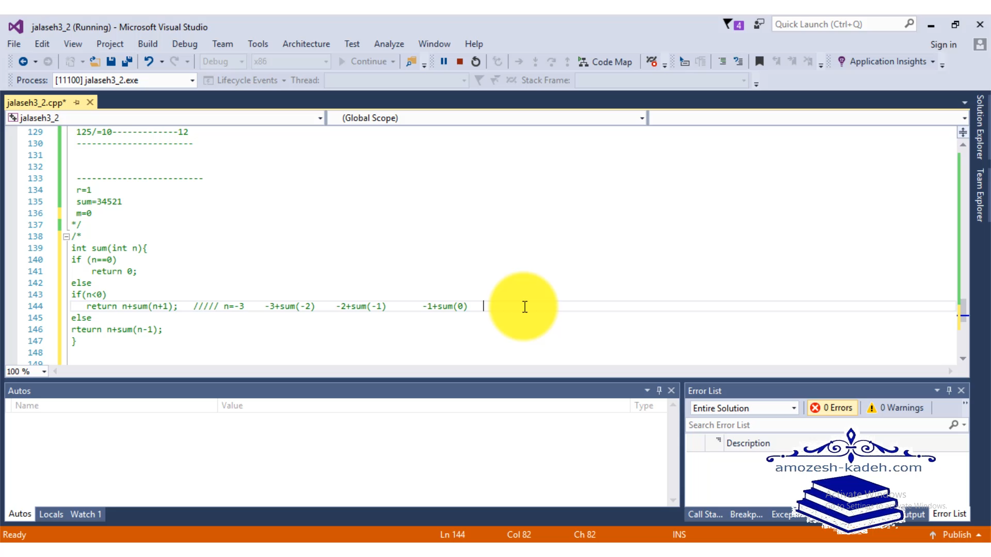Viewport: 991px width, 557px height.
Task: Switch to the Watch 1 tab
Action: click(x=86, y=514)
